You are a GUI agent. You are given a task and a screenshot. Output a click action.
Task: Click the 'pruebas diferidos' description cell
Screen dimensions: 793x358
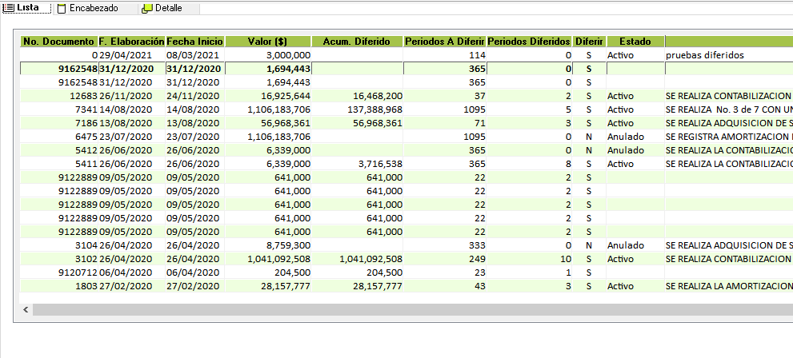coord(704,55)
